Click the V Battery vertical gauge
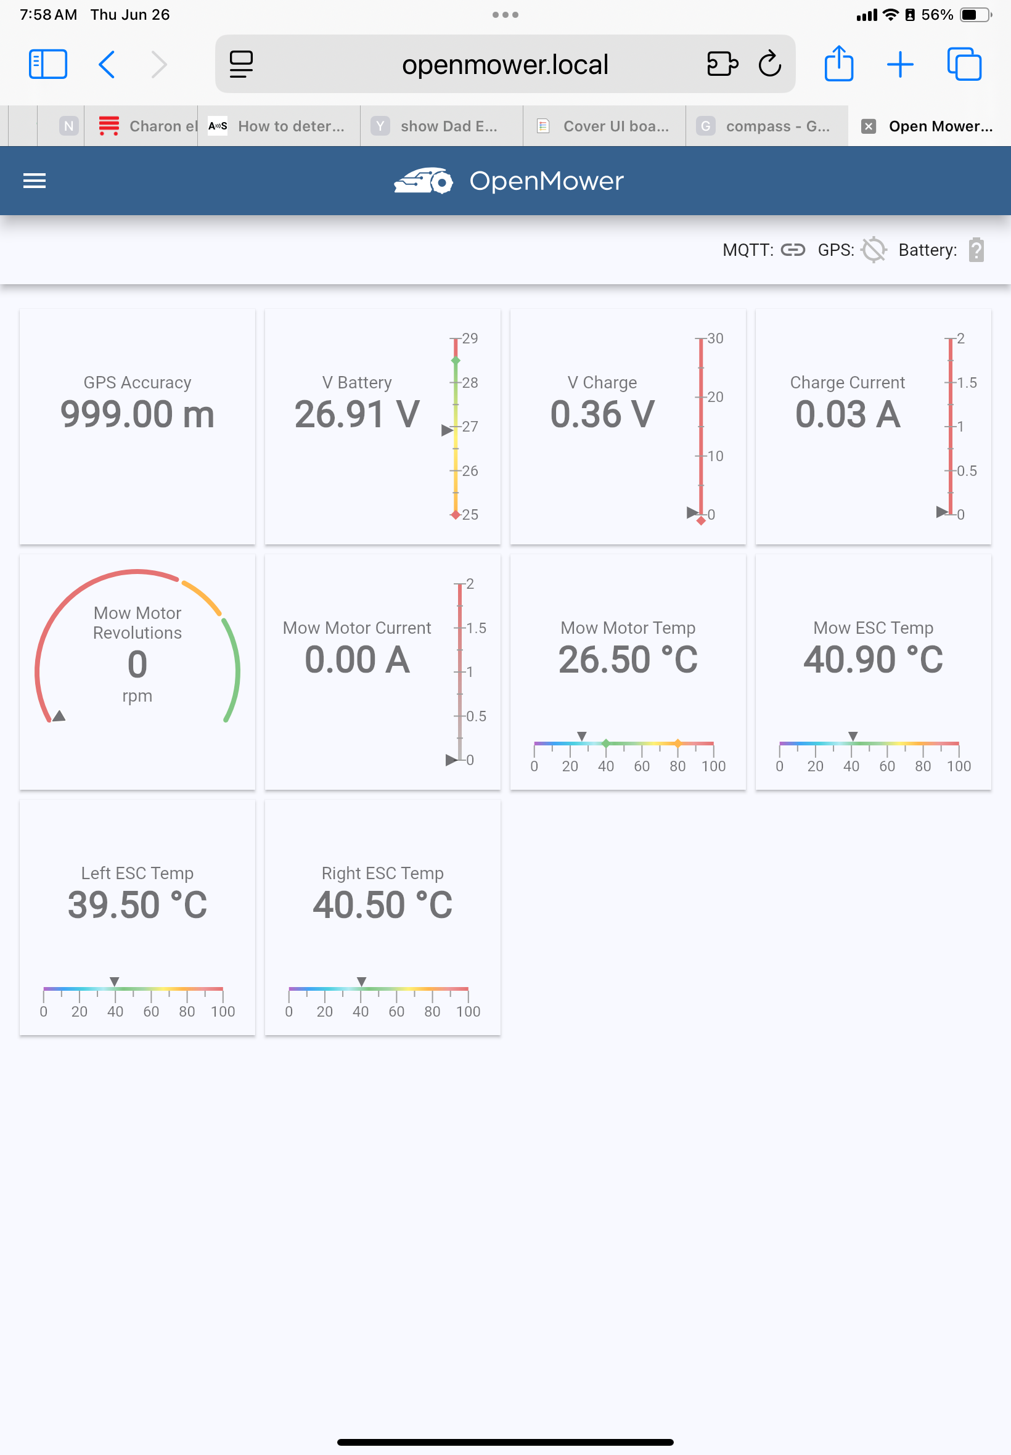The height and width of the screenshot is (1455, 1011). pos(460,426)
